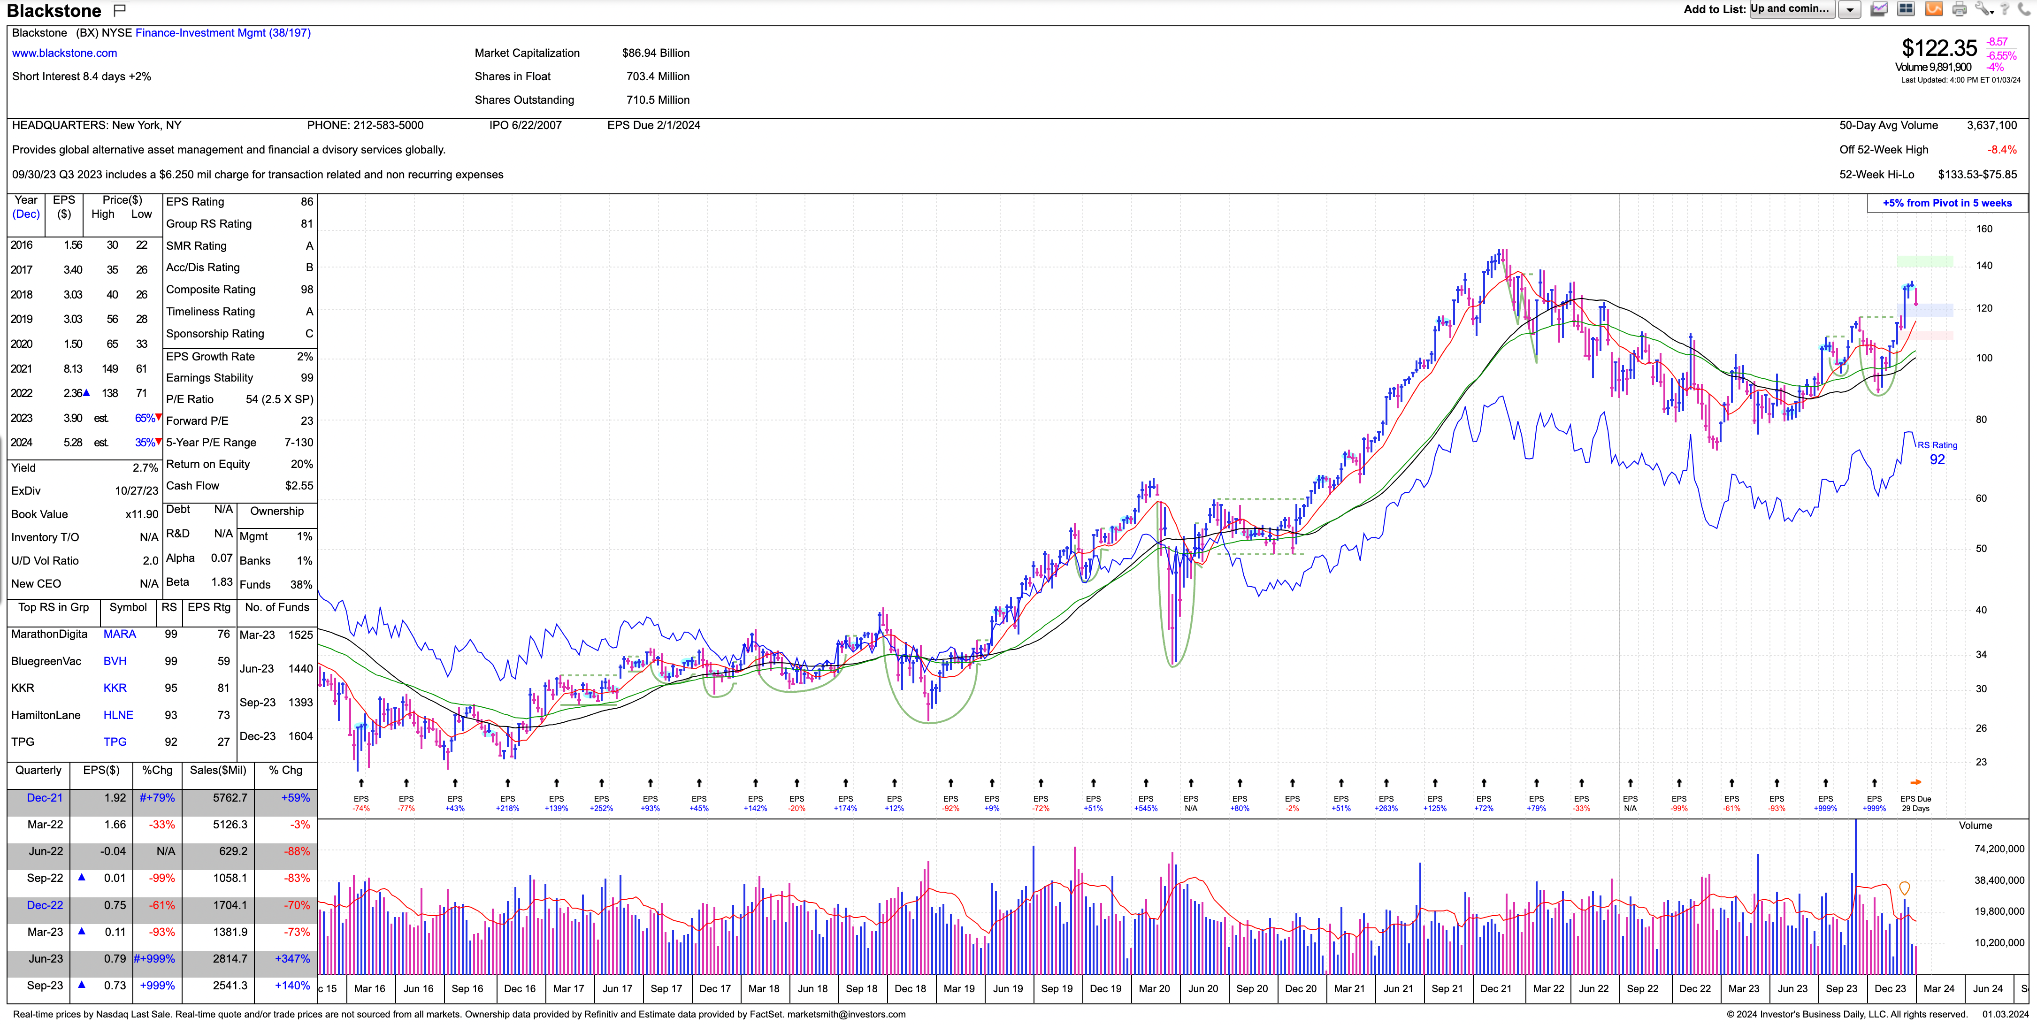
Task: Click orange circle marker on volume chart
Action: 1904,888
